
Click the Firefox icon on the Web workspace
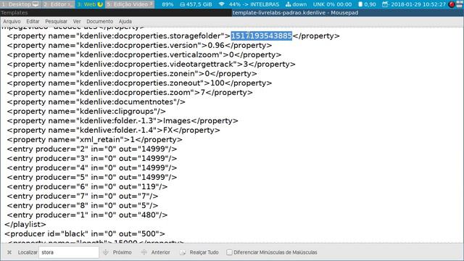tap(100, 4)
